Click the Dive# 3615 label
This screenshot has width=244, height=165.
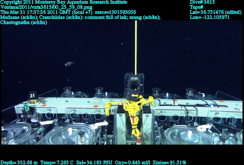click(x=202, y=2)
